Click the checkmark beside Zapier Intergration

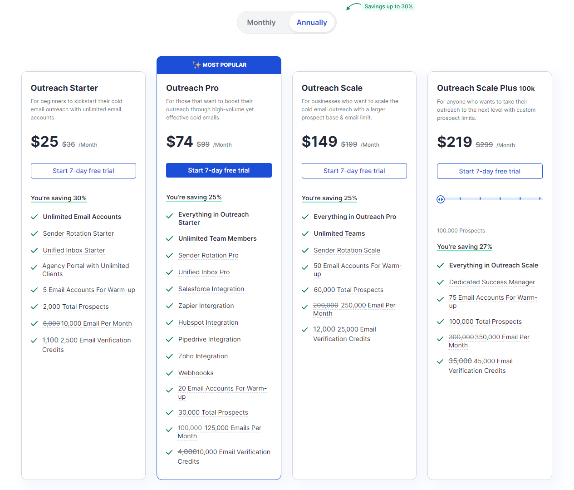click(170, 306)
